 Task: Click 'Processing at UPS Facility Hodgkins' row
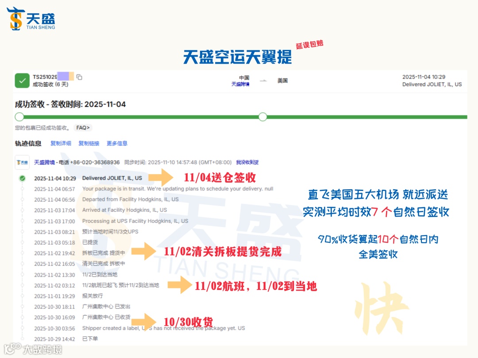point(111,221)
